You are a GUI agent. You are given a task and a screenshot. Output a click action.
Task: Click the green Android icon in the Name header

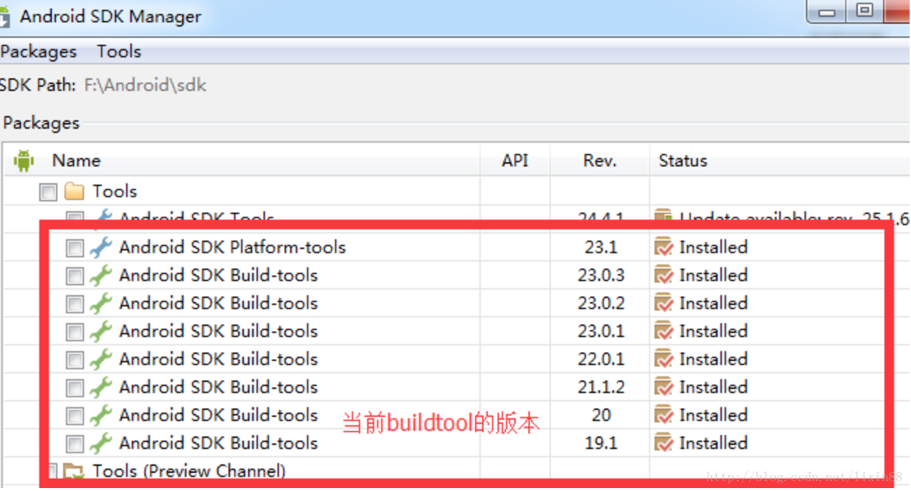click(x=23, y=159)
